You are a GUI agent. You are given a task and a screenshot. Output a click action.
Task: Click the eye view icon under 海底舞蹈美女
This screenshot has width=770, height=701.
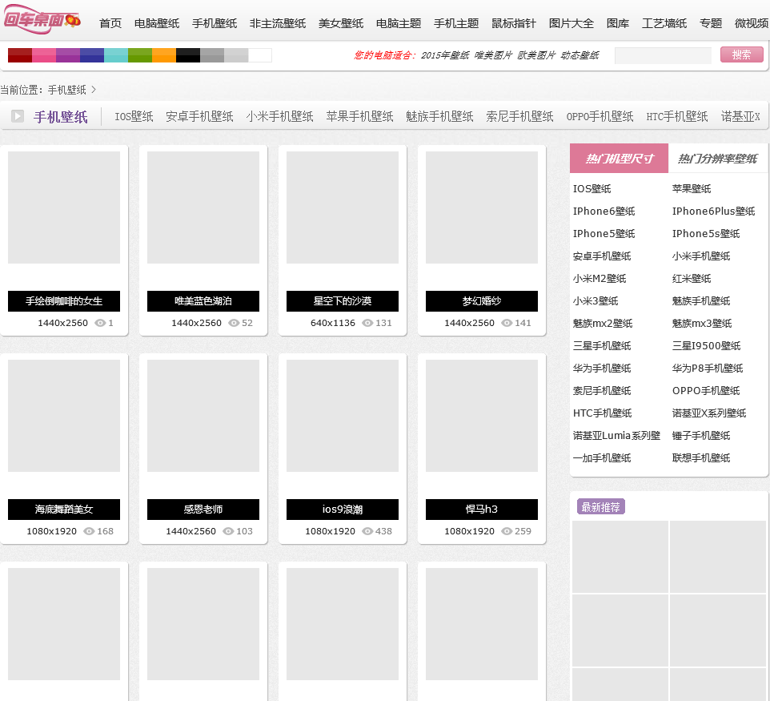[89, 531]
